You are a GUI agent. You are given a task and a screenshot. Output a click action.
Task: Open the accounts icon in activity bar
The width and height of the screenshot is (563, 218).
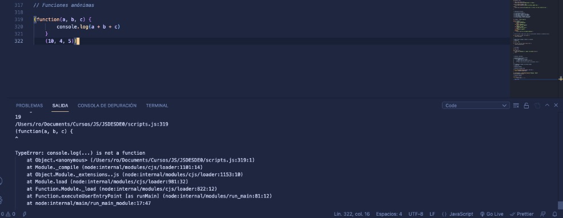click(1, 181)
